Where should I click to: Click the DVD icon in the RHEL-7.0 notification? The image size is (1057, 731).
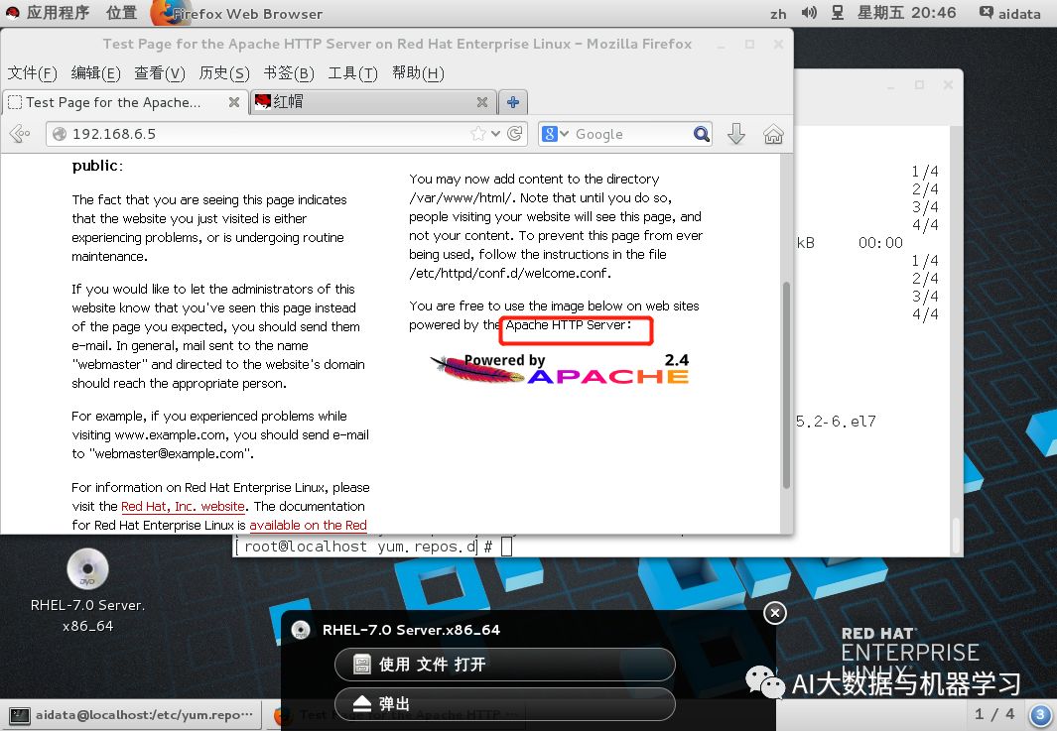tap(300, 630)
